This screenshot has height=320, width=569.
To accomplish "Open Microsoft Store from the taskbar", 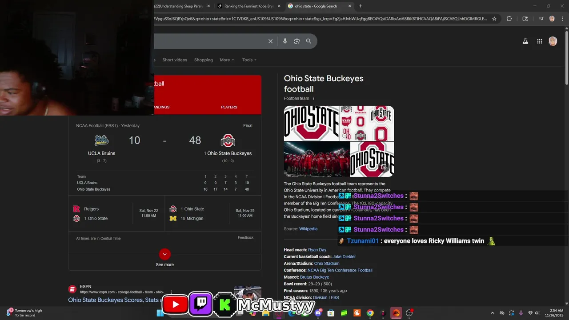I will click(331, 313).
